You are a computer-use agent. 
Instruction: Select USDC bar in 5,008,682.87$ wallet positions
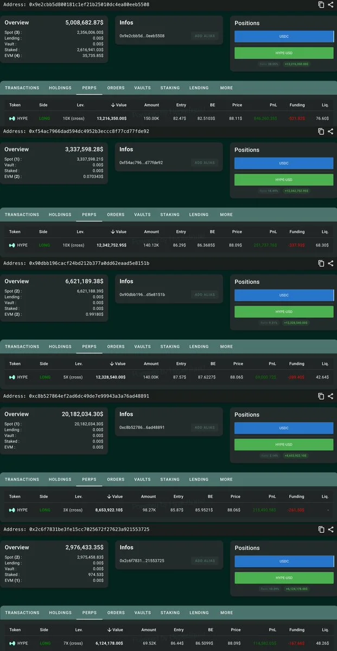coord(284,36)
